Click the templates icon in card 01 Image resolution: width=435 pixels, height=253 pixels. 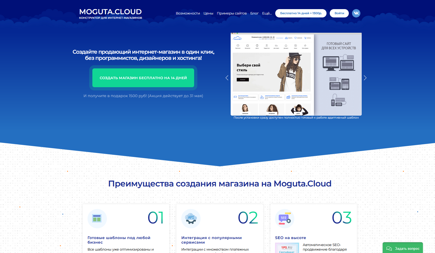(97, 218)
